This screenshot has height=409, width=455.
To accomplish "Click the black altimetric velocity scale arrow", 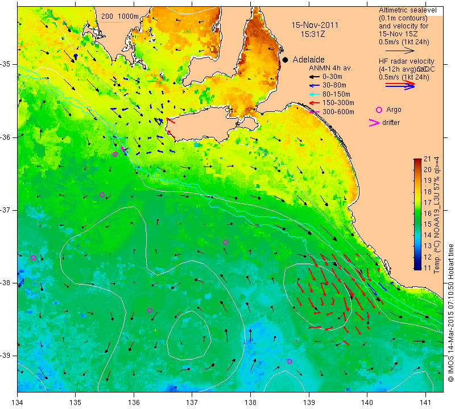I will 400,51.
